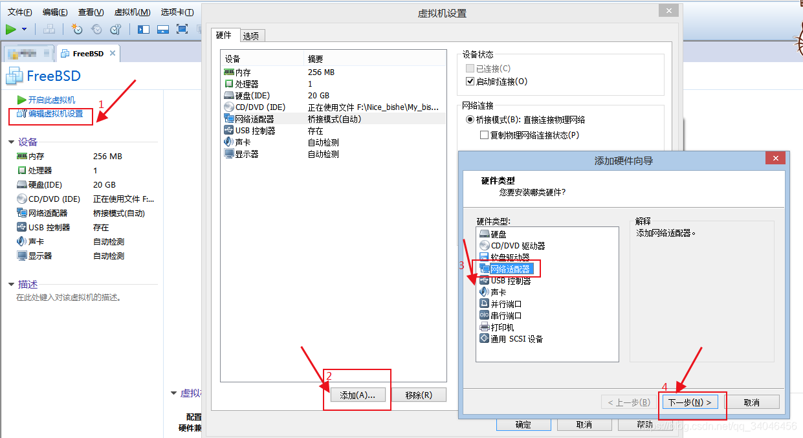Select 声卡 row in settings hardware list
This screenshot has height=438, width=803.
coord(333,142)
